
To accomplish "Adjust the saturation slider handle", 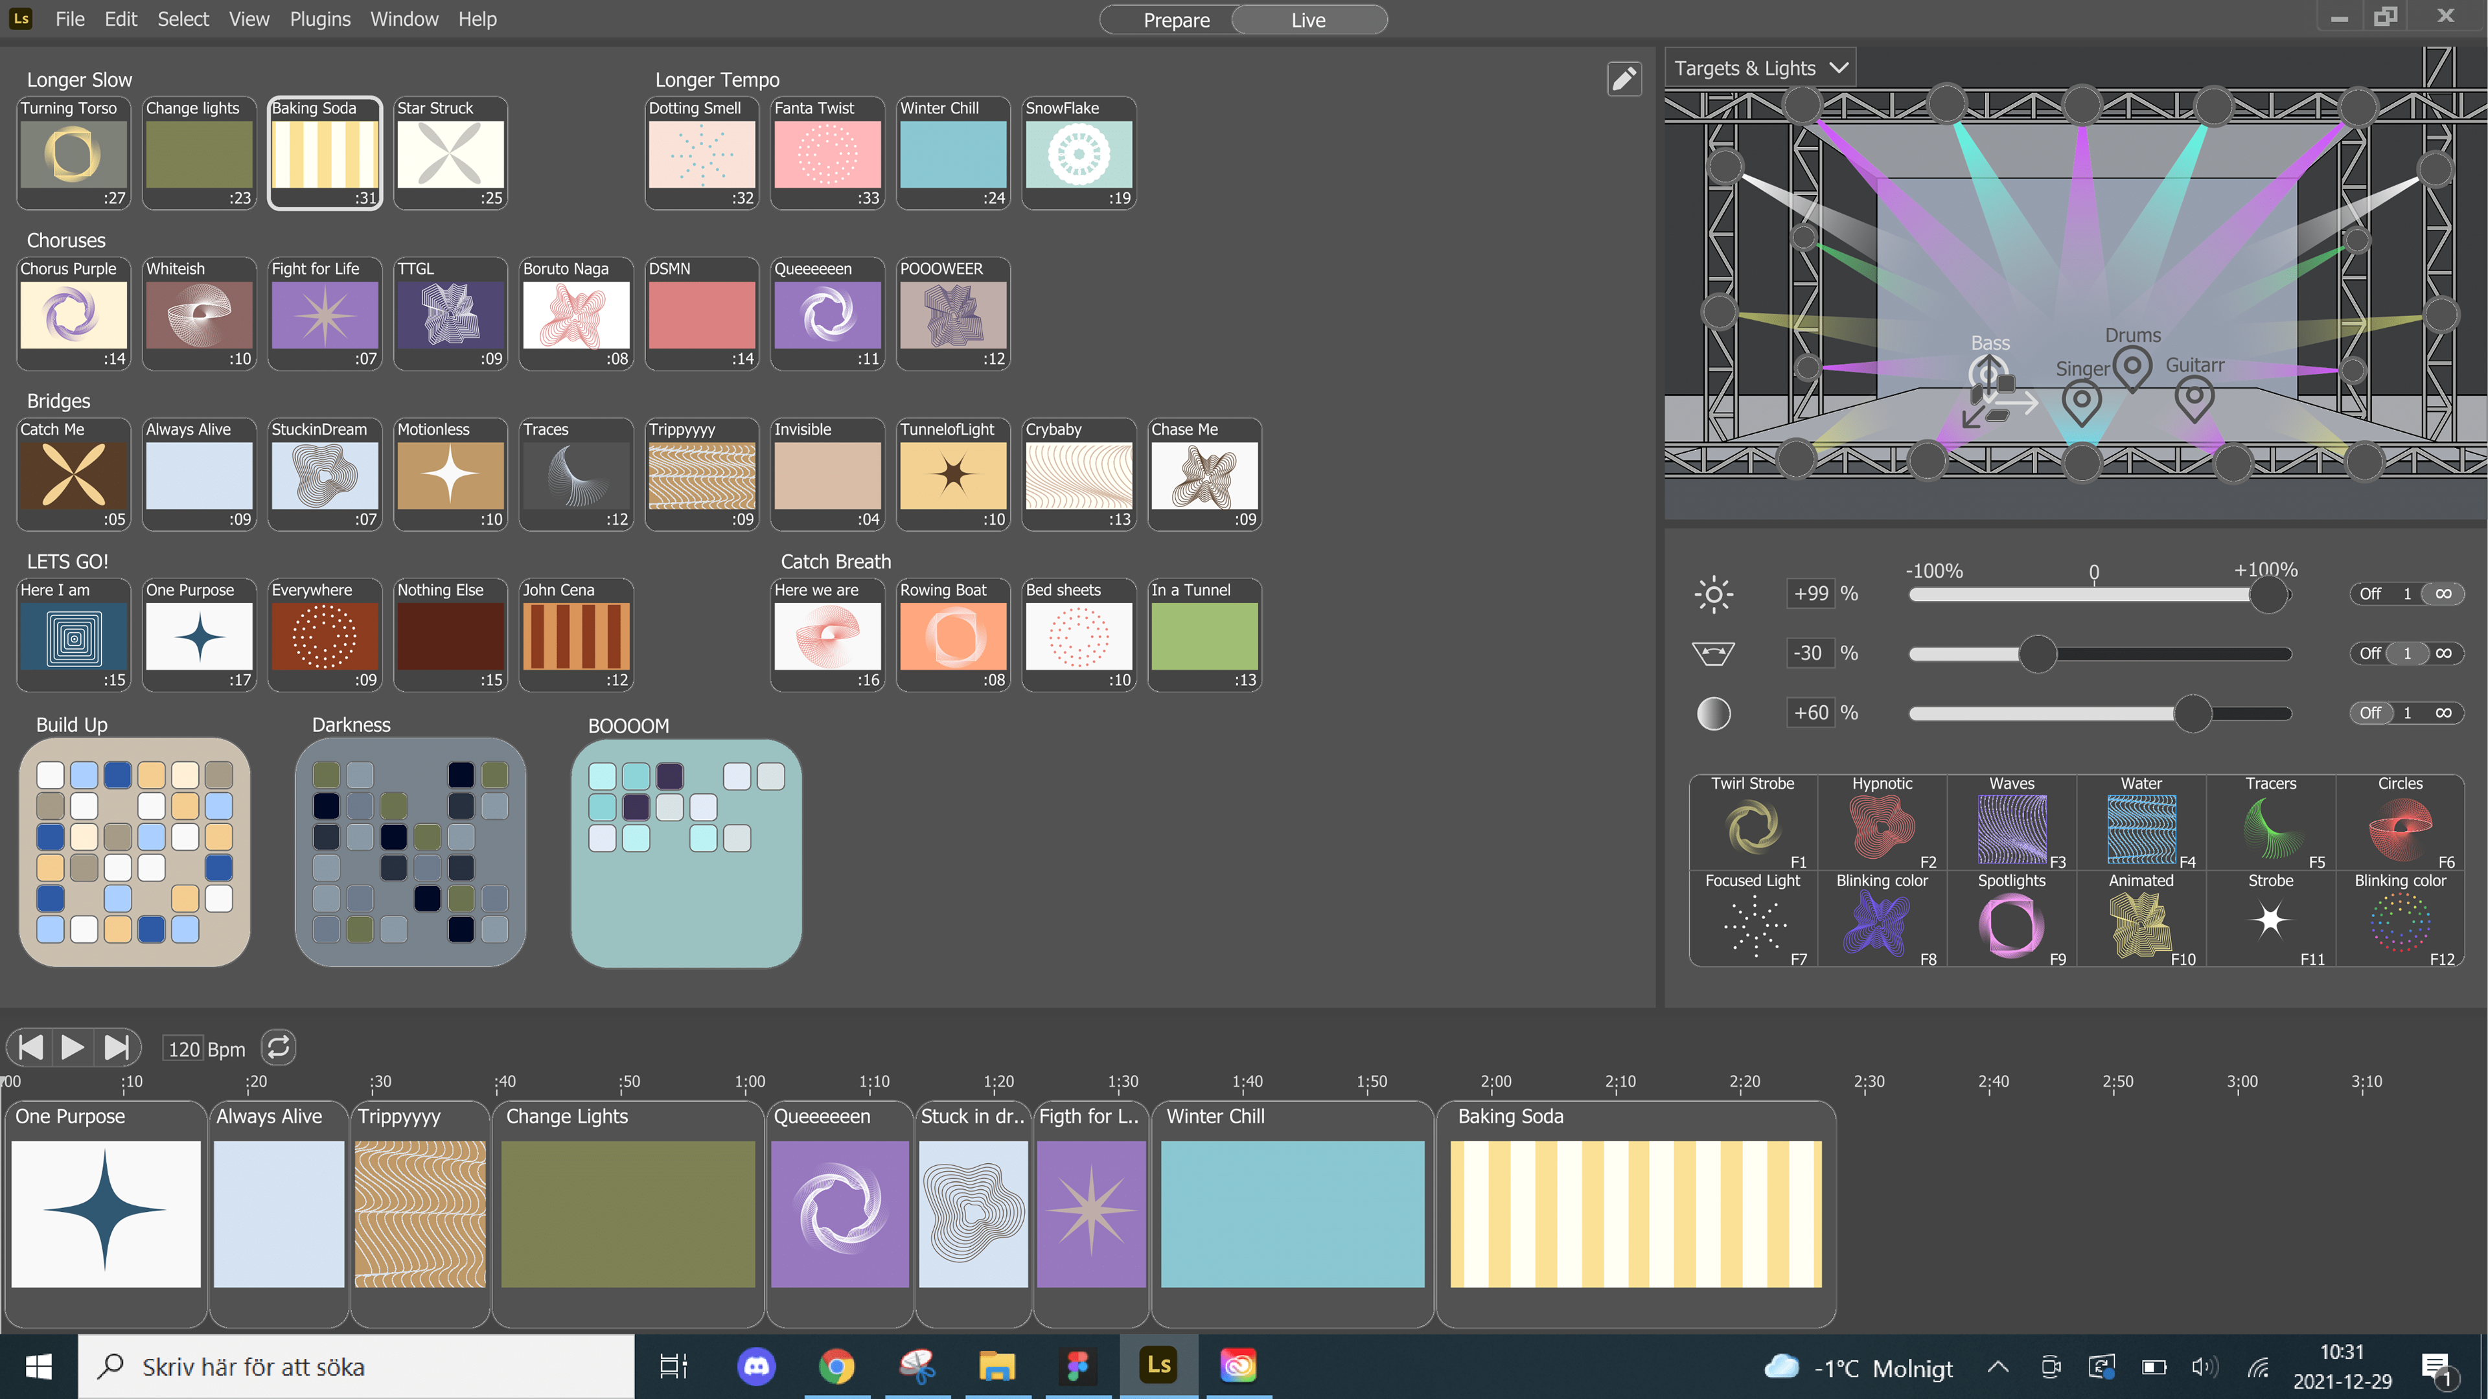I will (2193, 714).
